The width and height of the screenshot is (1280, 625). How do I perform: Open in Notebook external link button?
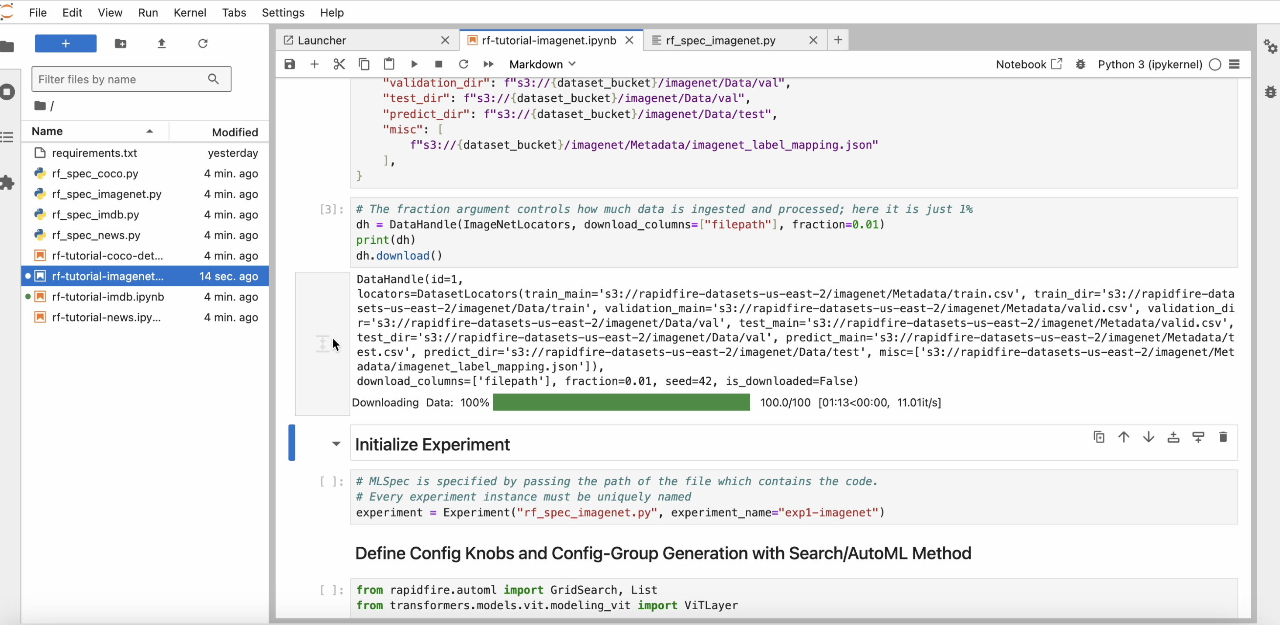click(x=1028, y=64)
